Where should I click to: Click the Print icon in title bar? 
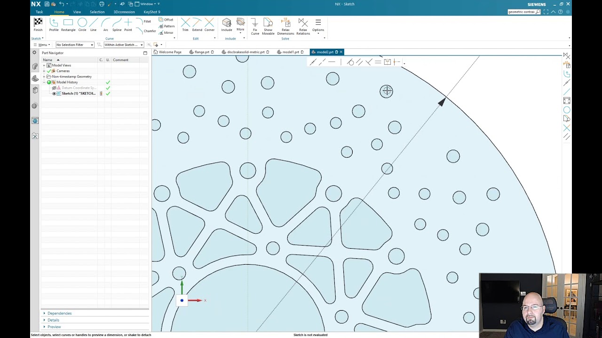102,4
